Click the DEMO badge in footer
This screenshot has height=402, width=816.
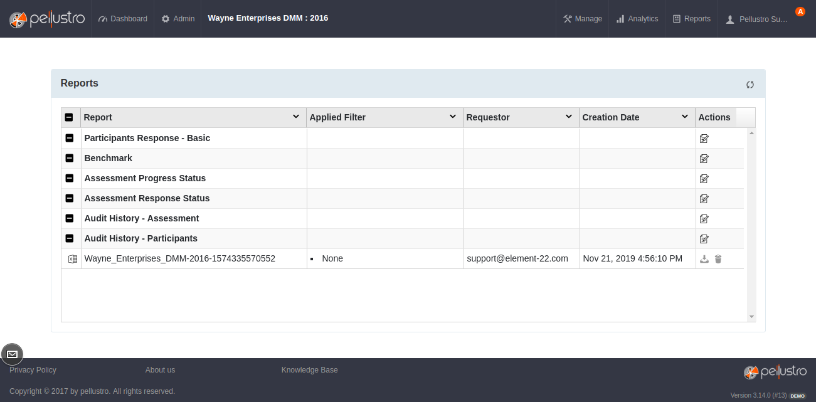point(798,396)
